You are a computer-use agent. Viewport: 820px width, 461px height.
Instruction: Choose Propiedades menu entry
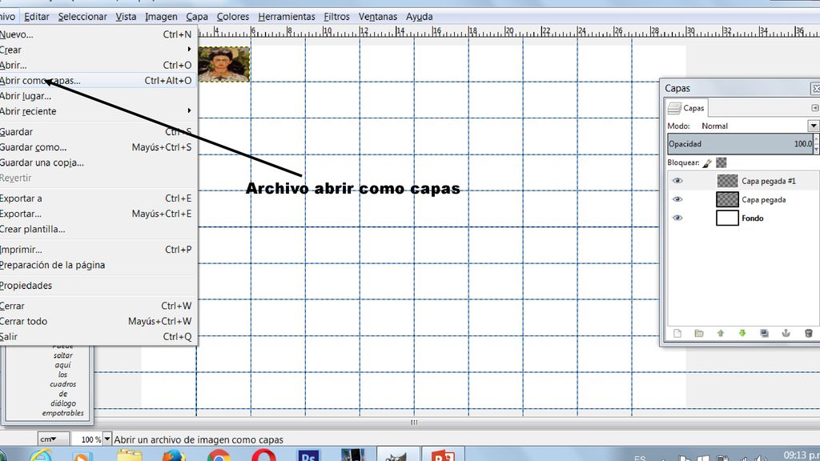tap(97, 286)
